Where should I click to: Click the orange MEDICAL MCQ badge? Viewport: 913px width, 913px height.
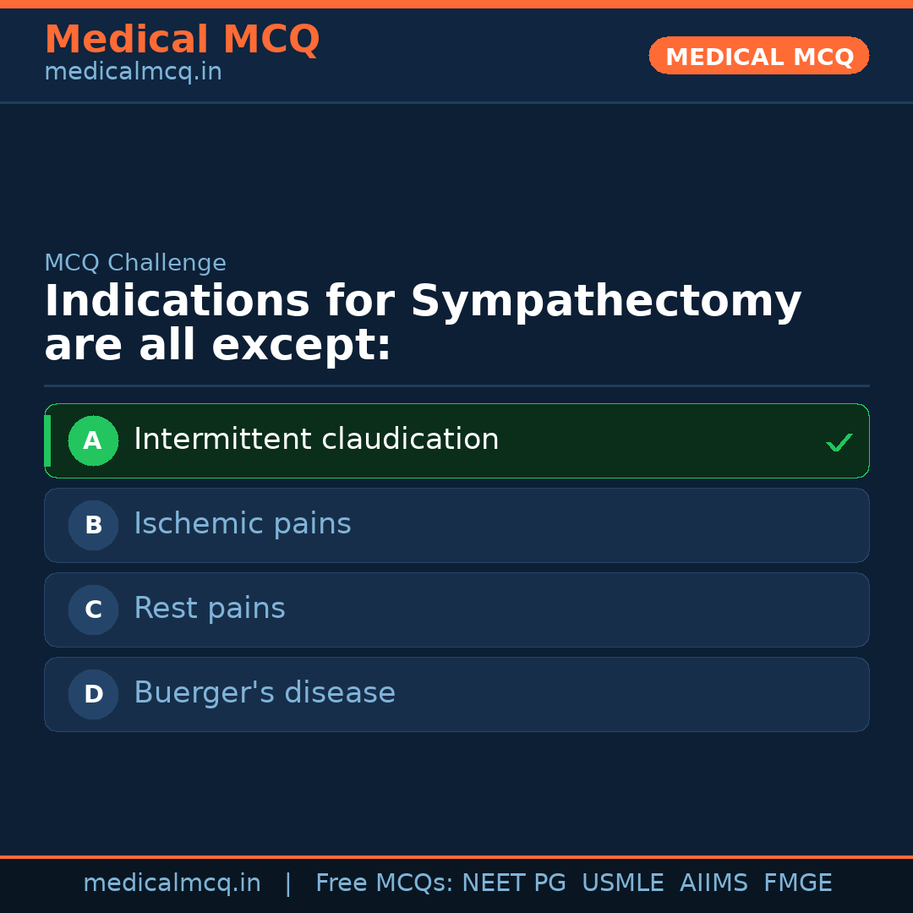click(x=759, y=57)
